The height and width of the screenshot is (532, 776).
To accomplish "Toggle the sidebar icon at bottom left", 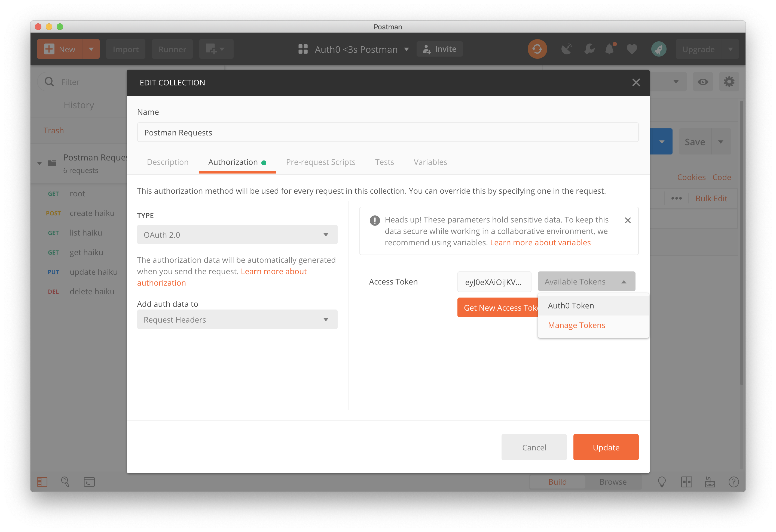I will (x=42, y=482).
